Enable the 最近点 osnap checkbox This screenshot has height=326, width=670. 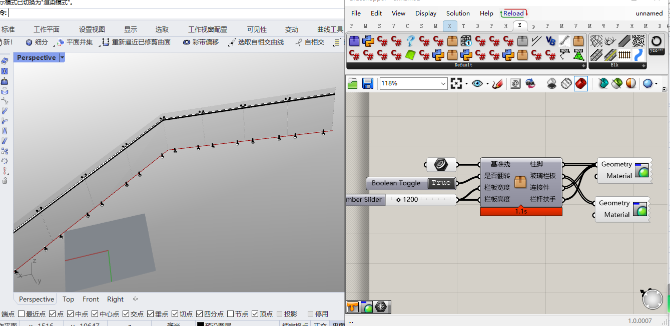pyautogui.click(x=21, y=314)
